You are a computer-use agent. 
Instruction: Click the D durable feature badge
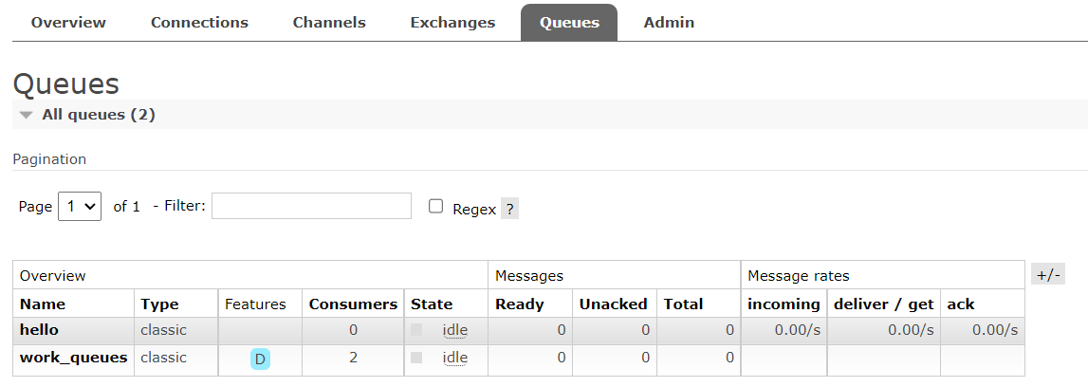[x=259, y=359]
